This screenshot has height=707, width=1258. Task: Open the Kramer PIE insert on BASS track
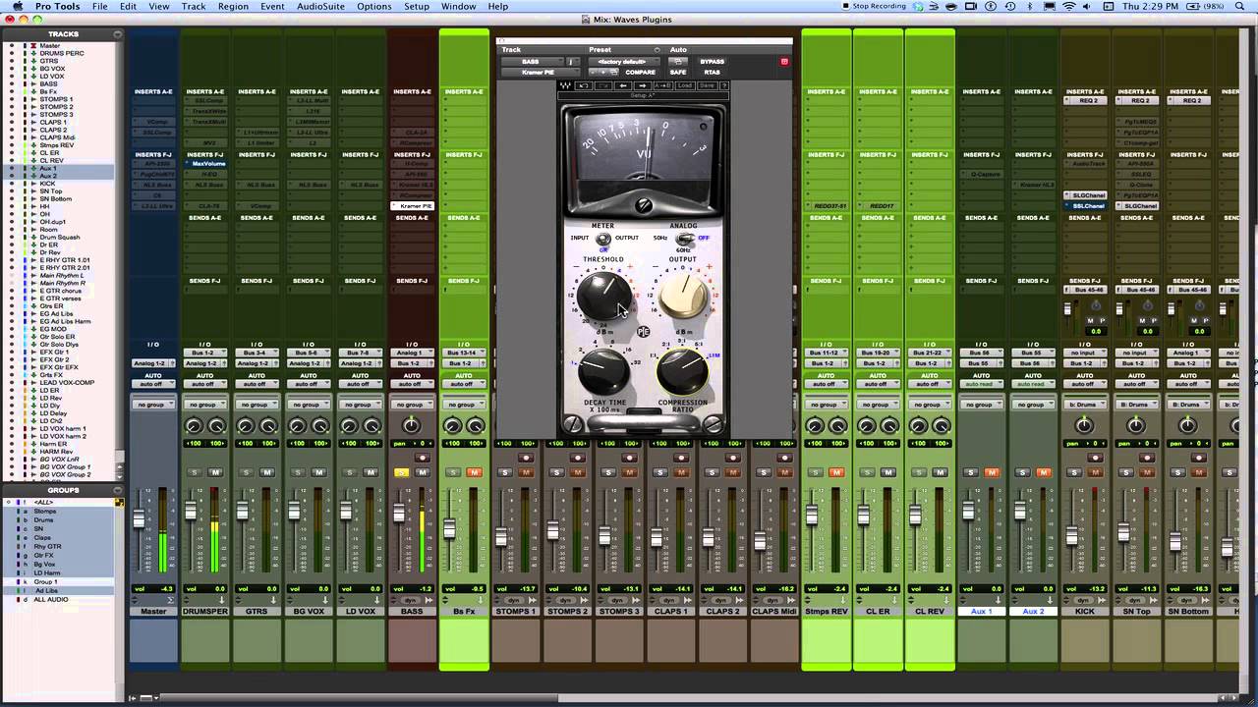coord(412,206)
